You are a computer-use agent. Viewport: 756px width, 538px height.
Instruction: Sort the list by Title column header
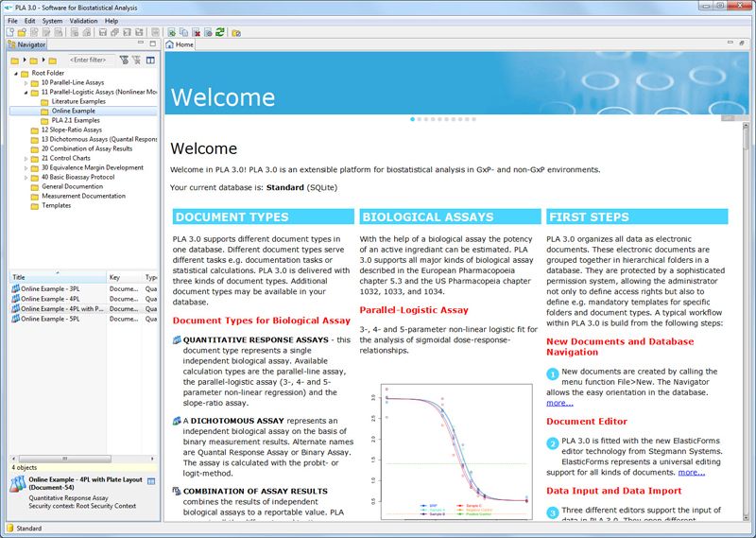point(58,277)
